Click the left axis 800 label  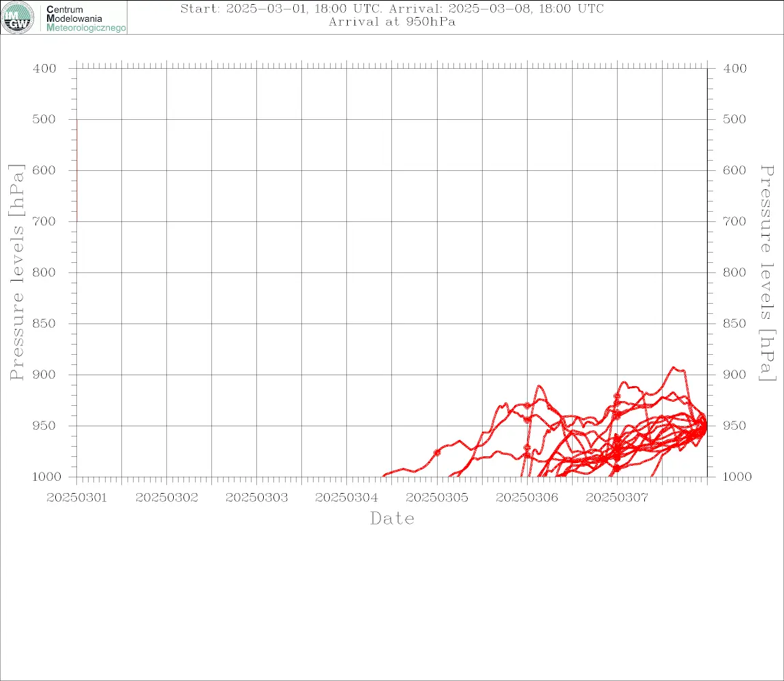point(44,273)
